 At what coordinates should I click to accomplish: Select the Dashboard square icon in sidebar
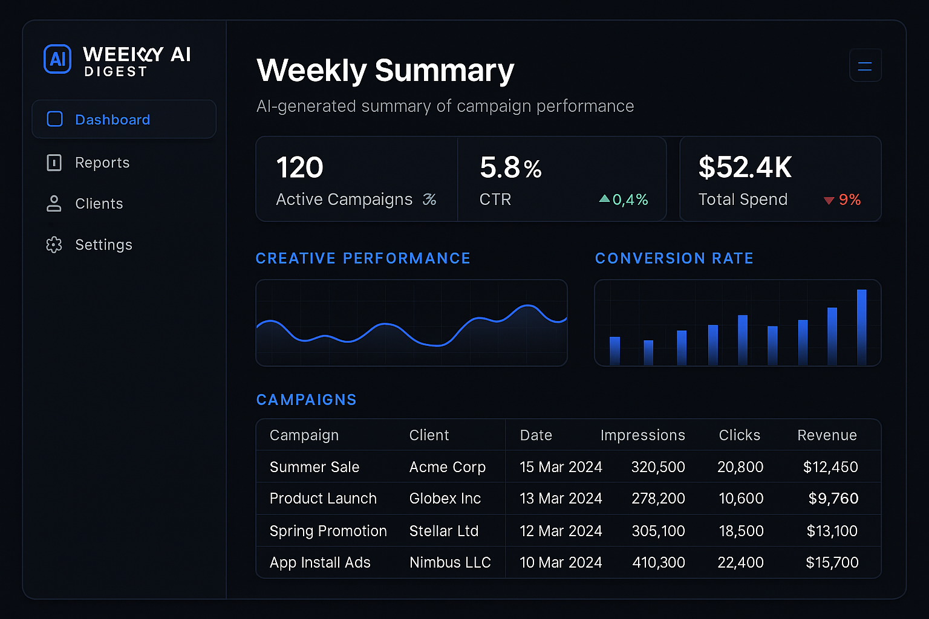[54, 119]
